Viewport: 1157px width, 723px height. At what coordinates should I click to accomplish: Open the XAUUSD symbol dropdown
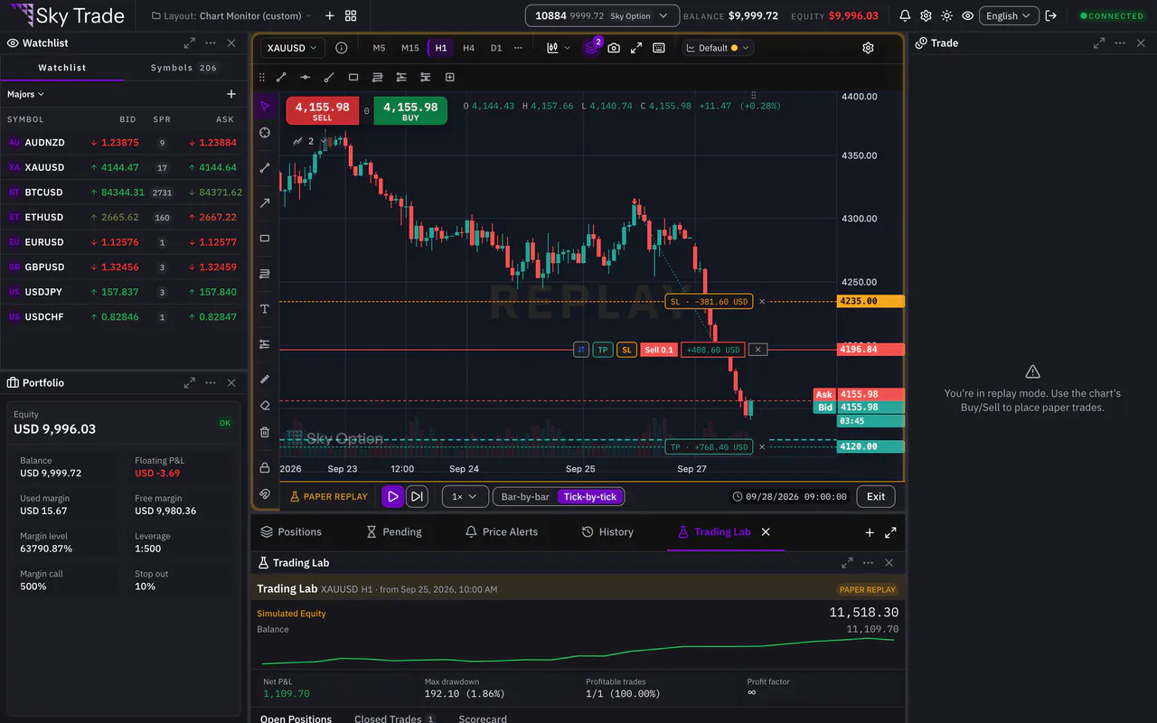[x=292, y=48]
